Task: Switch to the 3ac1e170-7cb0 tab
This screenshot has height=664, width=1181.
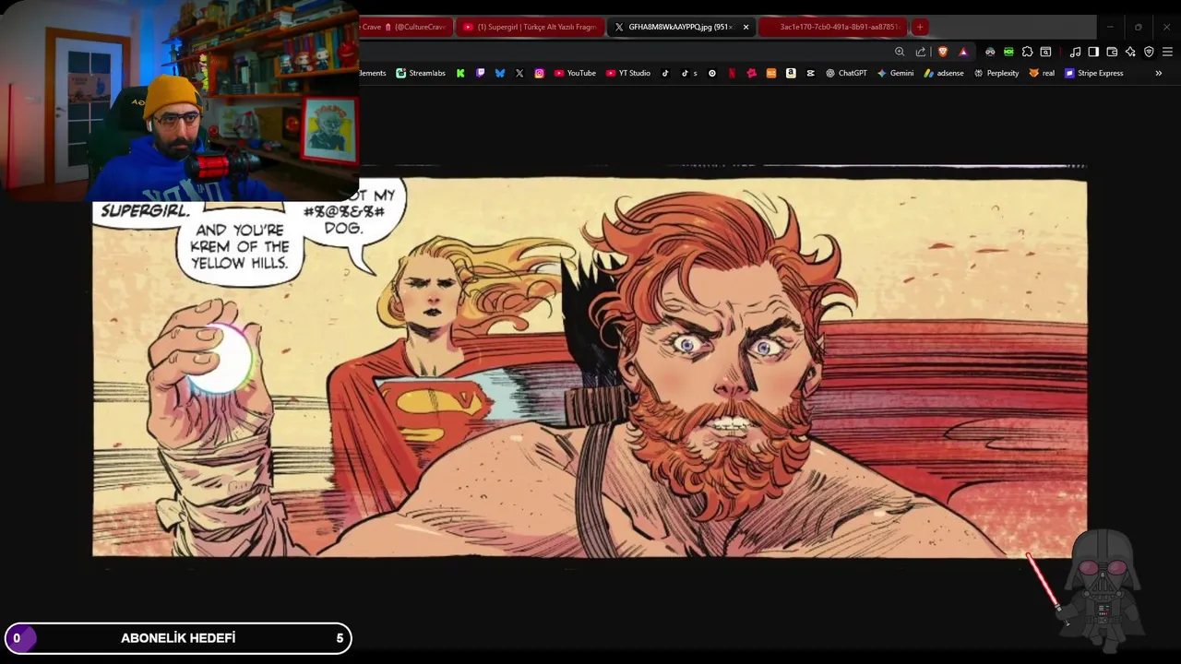Action: pyautogui.click(x=834, y=27)
